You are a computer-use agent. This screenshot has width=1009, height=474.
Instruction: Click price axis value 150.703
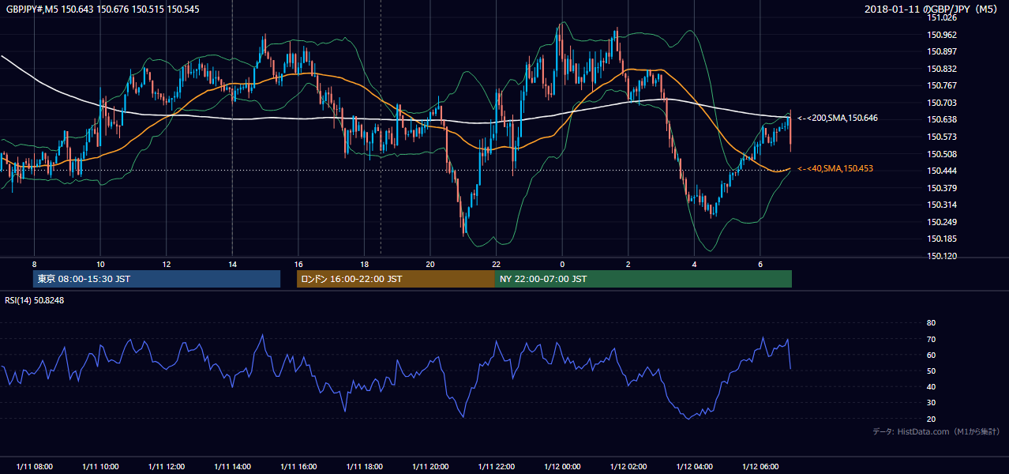(x=942, y=103)
